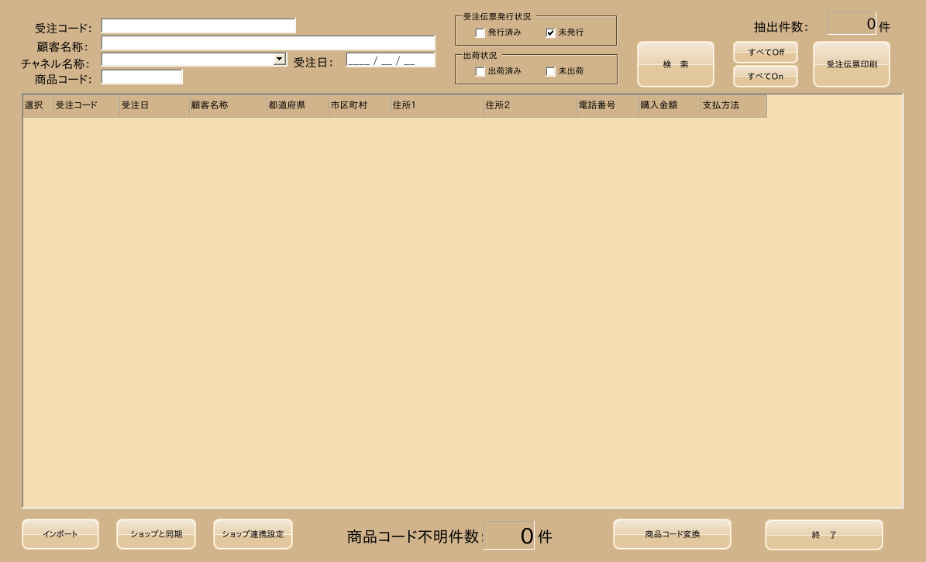Click the 購入金額 column header

[670, 105]
